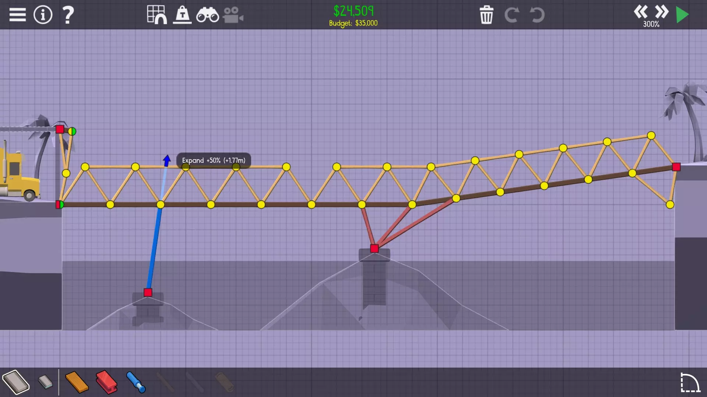Click the undo arrow
Viewport: 707px width, 397px height.
(537, 15)
